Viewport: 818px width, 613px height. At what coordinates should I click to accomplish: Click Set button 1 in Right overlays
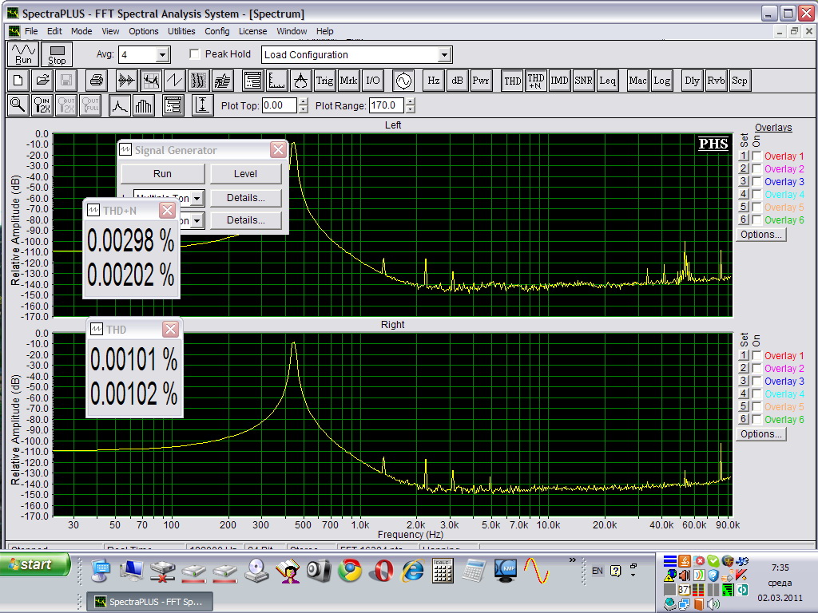point(744,355)
